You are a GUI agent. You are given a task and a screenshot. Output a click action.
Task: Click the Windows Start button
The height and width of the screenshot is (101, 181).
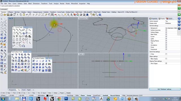[x=3, y=99]
